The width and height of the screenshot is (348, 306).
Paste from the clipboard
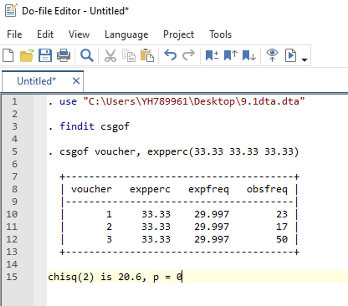147,55
